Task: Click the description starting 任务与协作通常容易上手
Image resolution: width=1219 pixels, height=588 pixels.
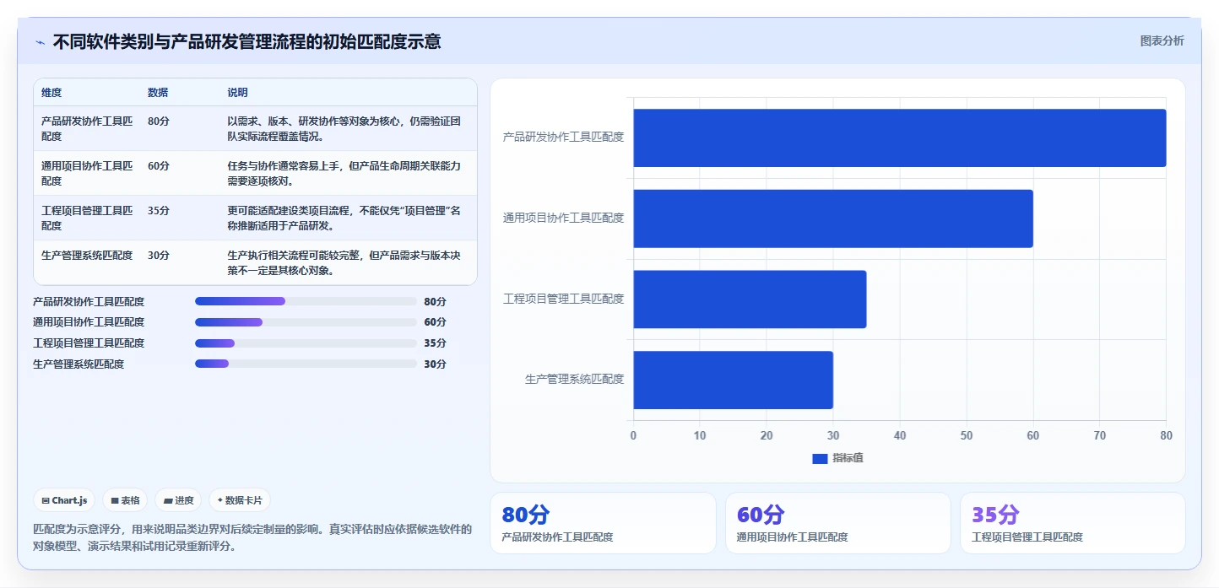Action: [344, 173]
